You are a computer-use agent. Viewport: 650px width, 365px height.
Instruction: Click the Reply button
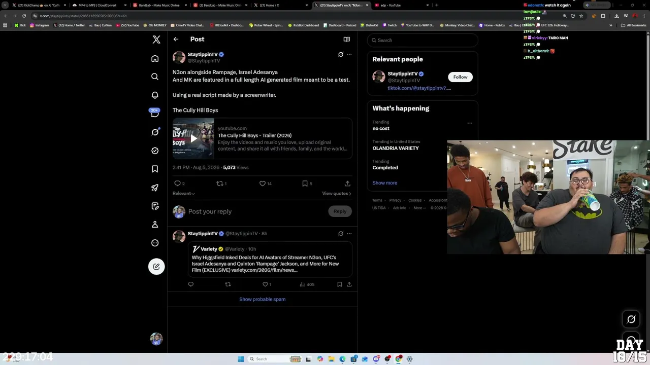coord(340,211)
